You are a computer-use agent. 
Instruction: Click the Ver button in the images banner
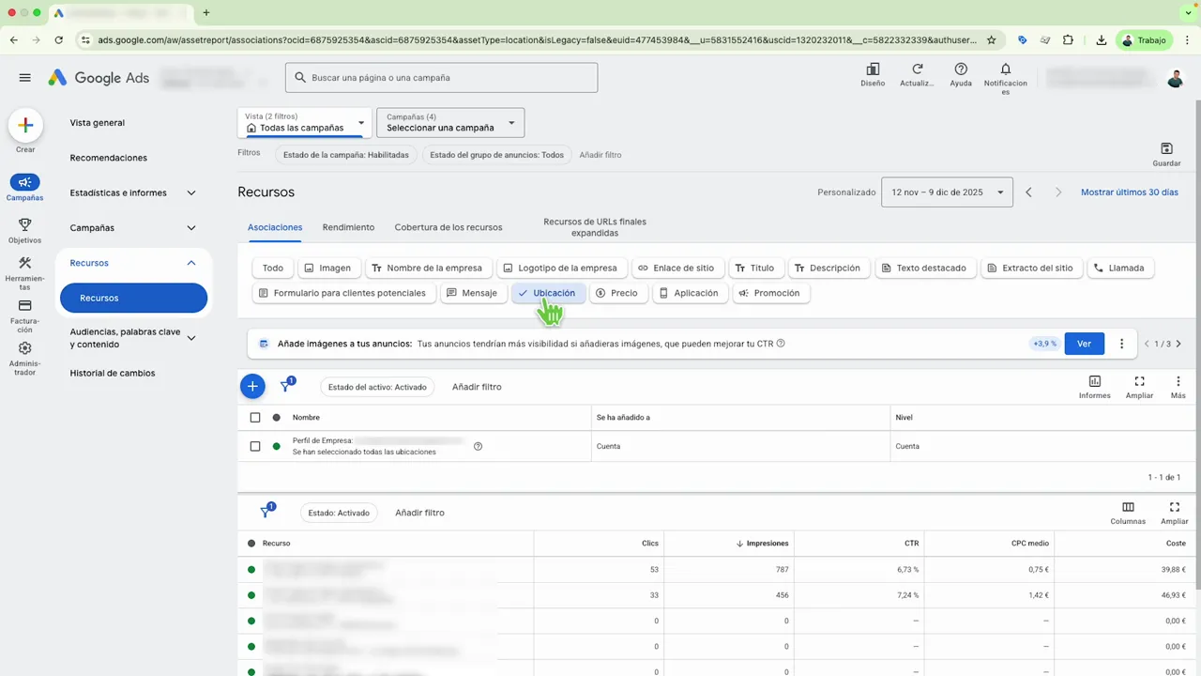1084,344
